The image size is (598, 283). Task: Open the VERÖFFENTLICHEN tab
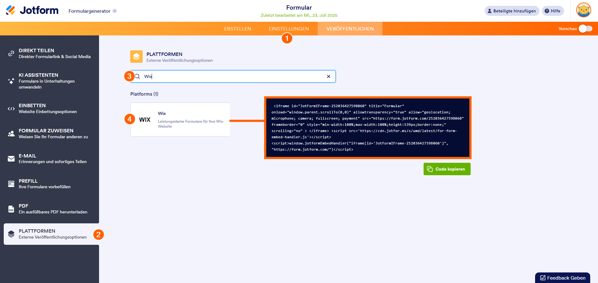point(350,29)
